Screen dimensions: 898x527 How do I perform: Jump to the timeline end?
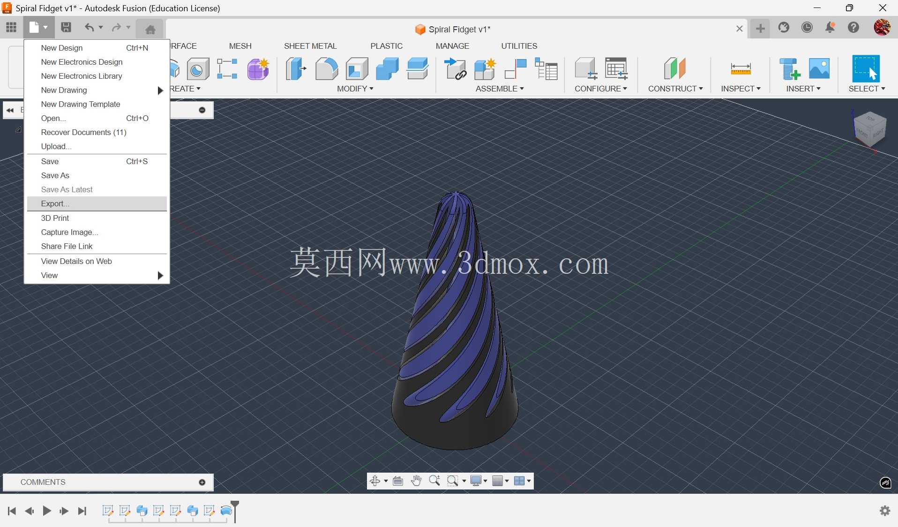click(x=82, y=511)
